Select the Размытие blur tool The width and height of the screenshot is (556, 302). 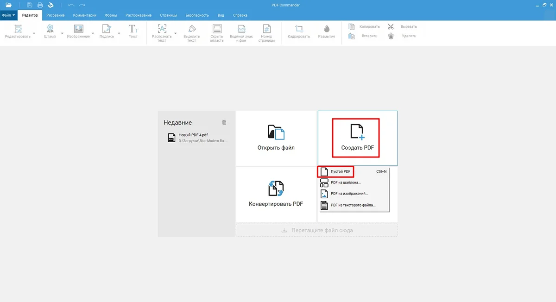[x=326, y=31]
